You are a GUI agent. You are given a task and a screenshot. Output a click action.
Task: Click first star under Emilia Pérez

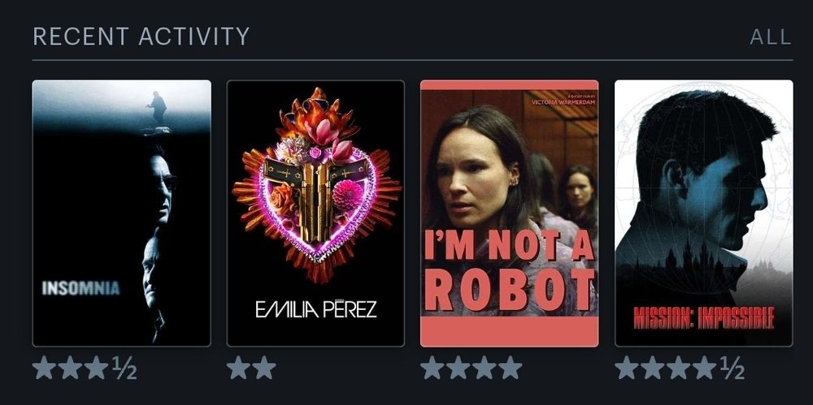[x=238, y=367]
